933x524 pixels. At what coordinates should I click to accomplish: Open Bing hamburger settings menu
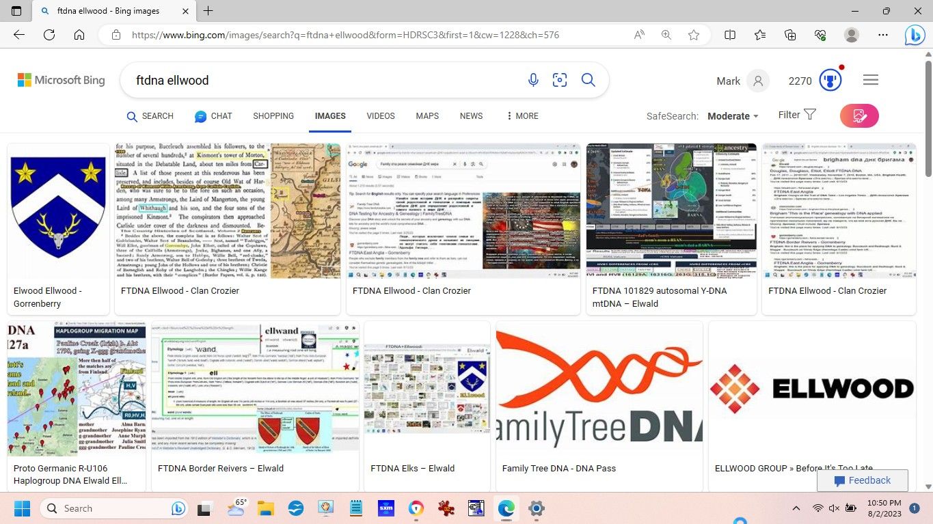click(x=871, y=81)
